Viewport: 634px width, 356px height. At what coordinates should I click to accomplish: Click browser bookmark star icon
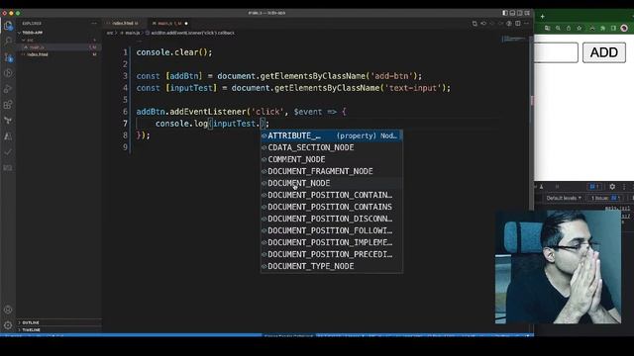click(579, 28)
